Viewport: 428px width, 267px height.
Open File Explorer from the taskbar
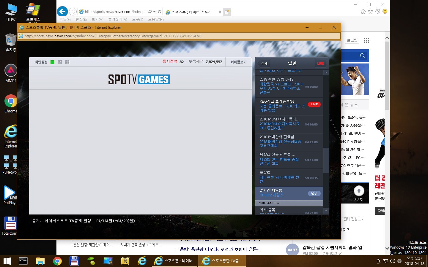40,261
